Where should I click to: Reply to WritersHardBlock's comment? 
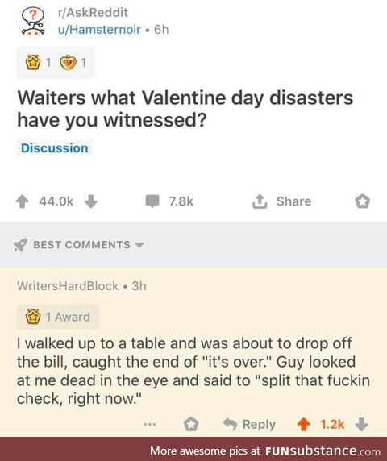point(250,424)
